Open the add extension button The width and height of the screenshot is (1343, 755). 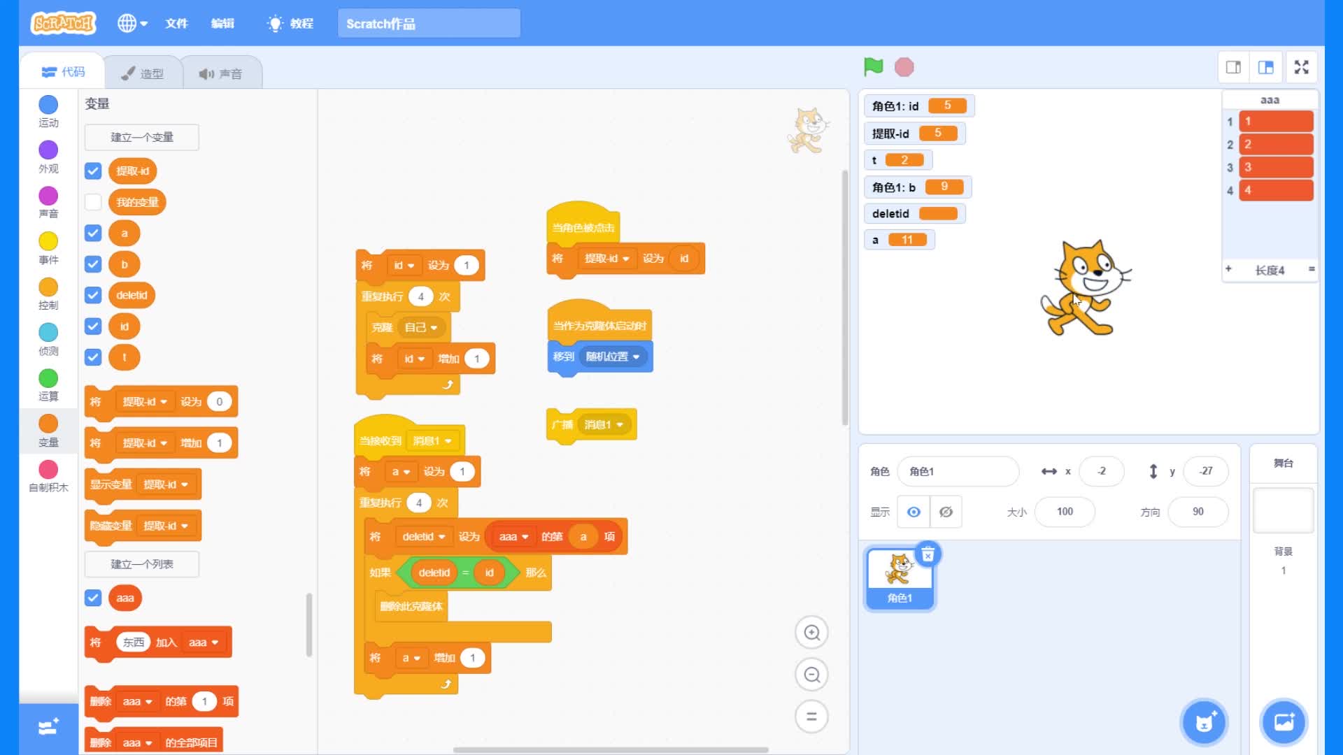(x=48, y=728)
